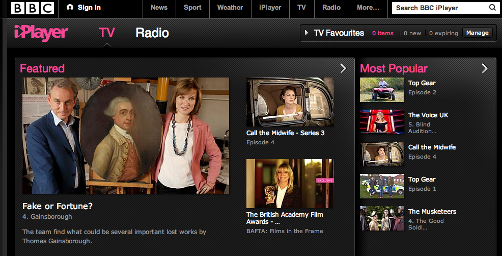This screenshot has height=256, width=502.
Task: Open The Voice UK thumbnail
Action: (382, 122)
